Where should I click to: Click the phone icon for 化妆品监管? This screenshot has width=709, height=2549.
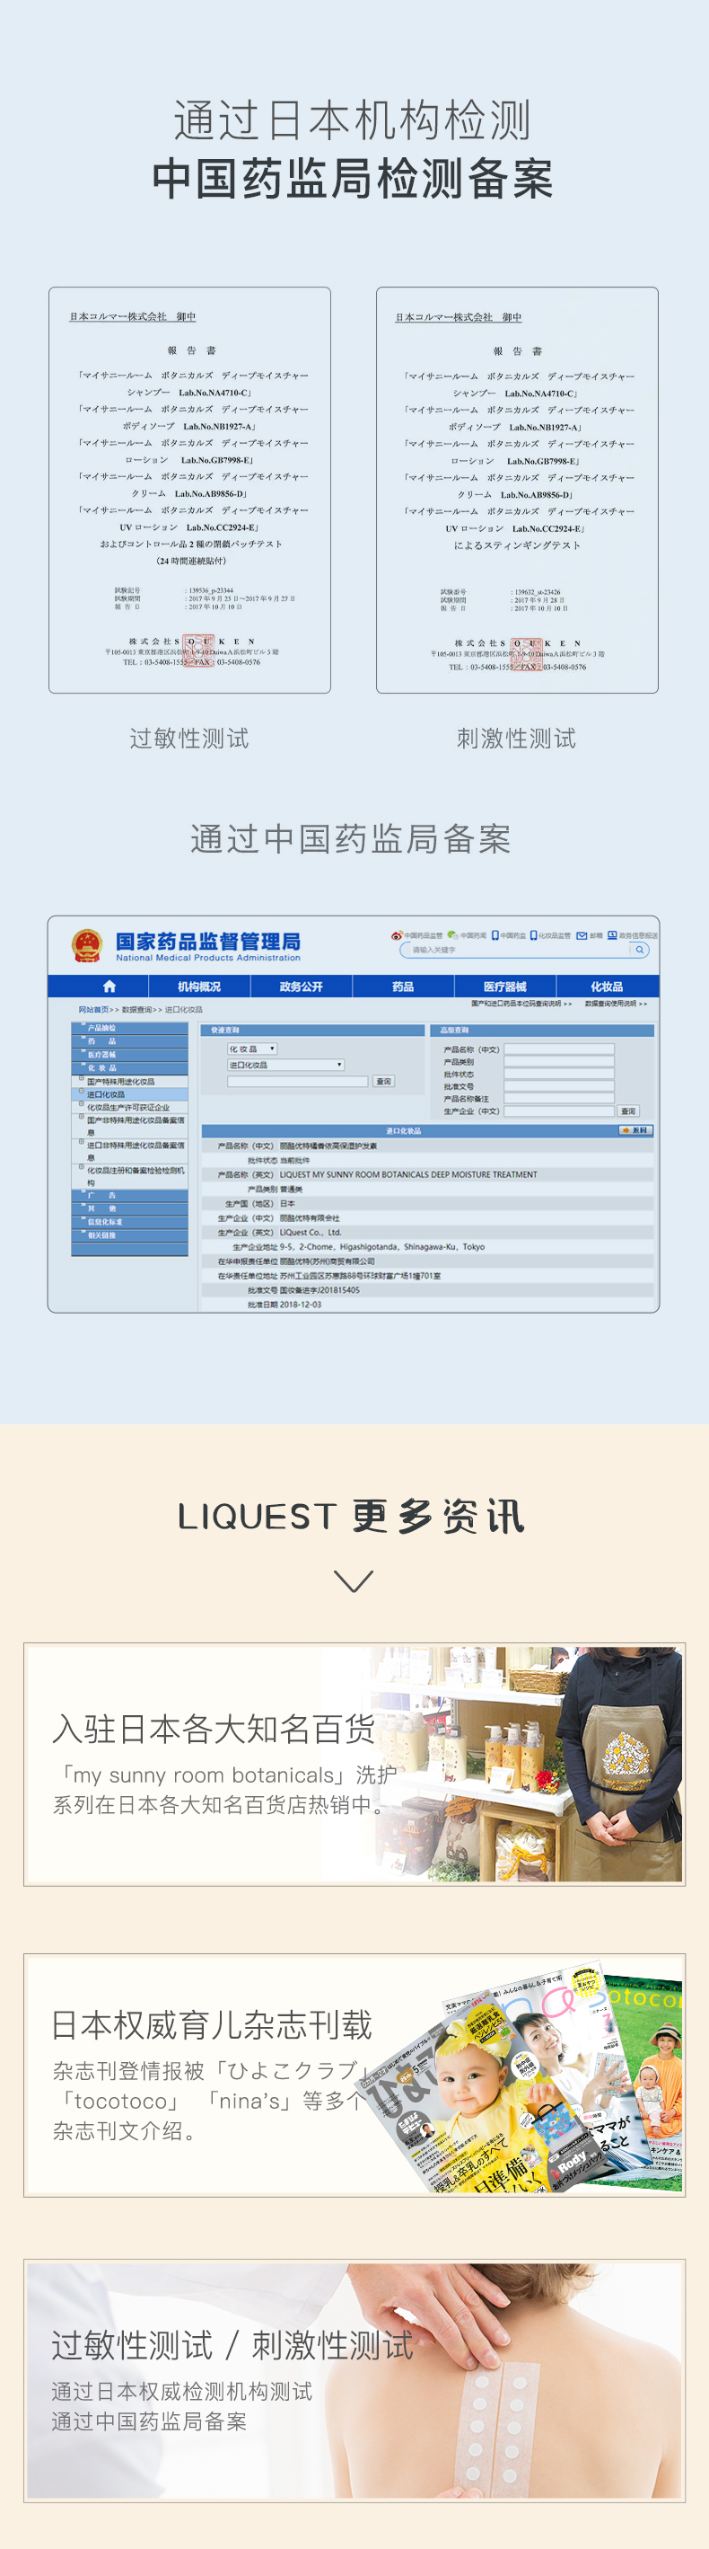pyautogui.click(x=534, y=935)
